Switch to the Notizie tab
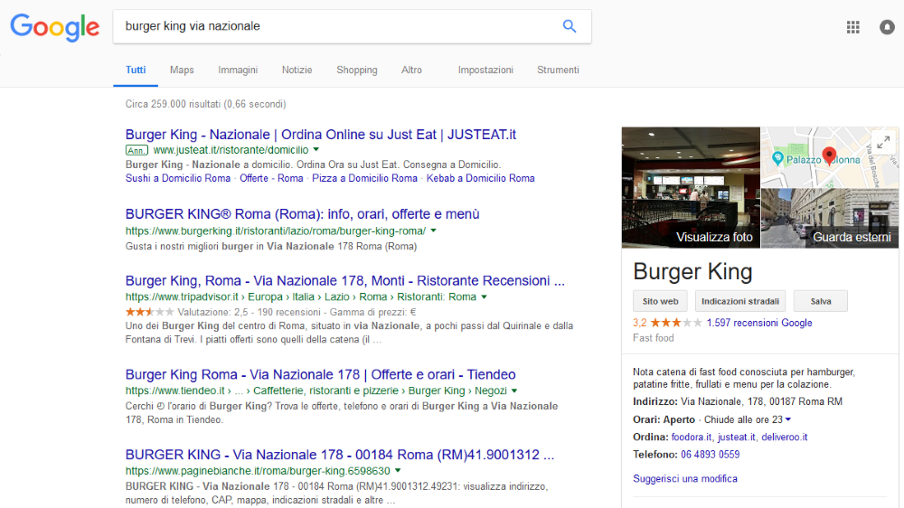Screen dimensions: 904x508 coord(297,70)
